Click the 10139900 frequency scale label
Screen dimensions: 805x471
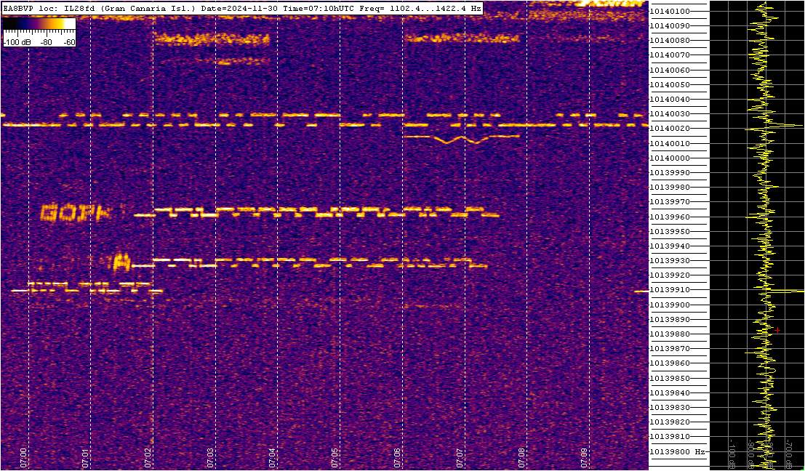tap(669, 305)
